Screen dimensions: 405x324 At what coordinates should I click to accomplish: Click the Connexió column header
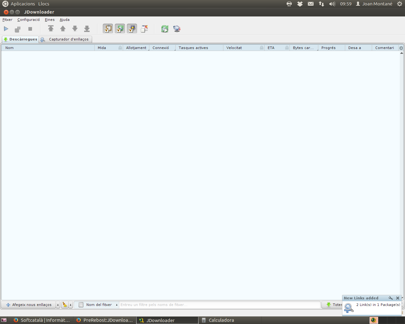[162, 48]
